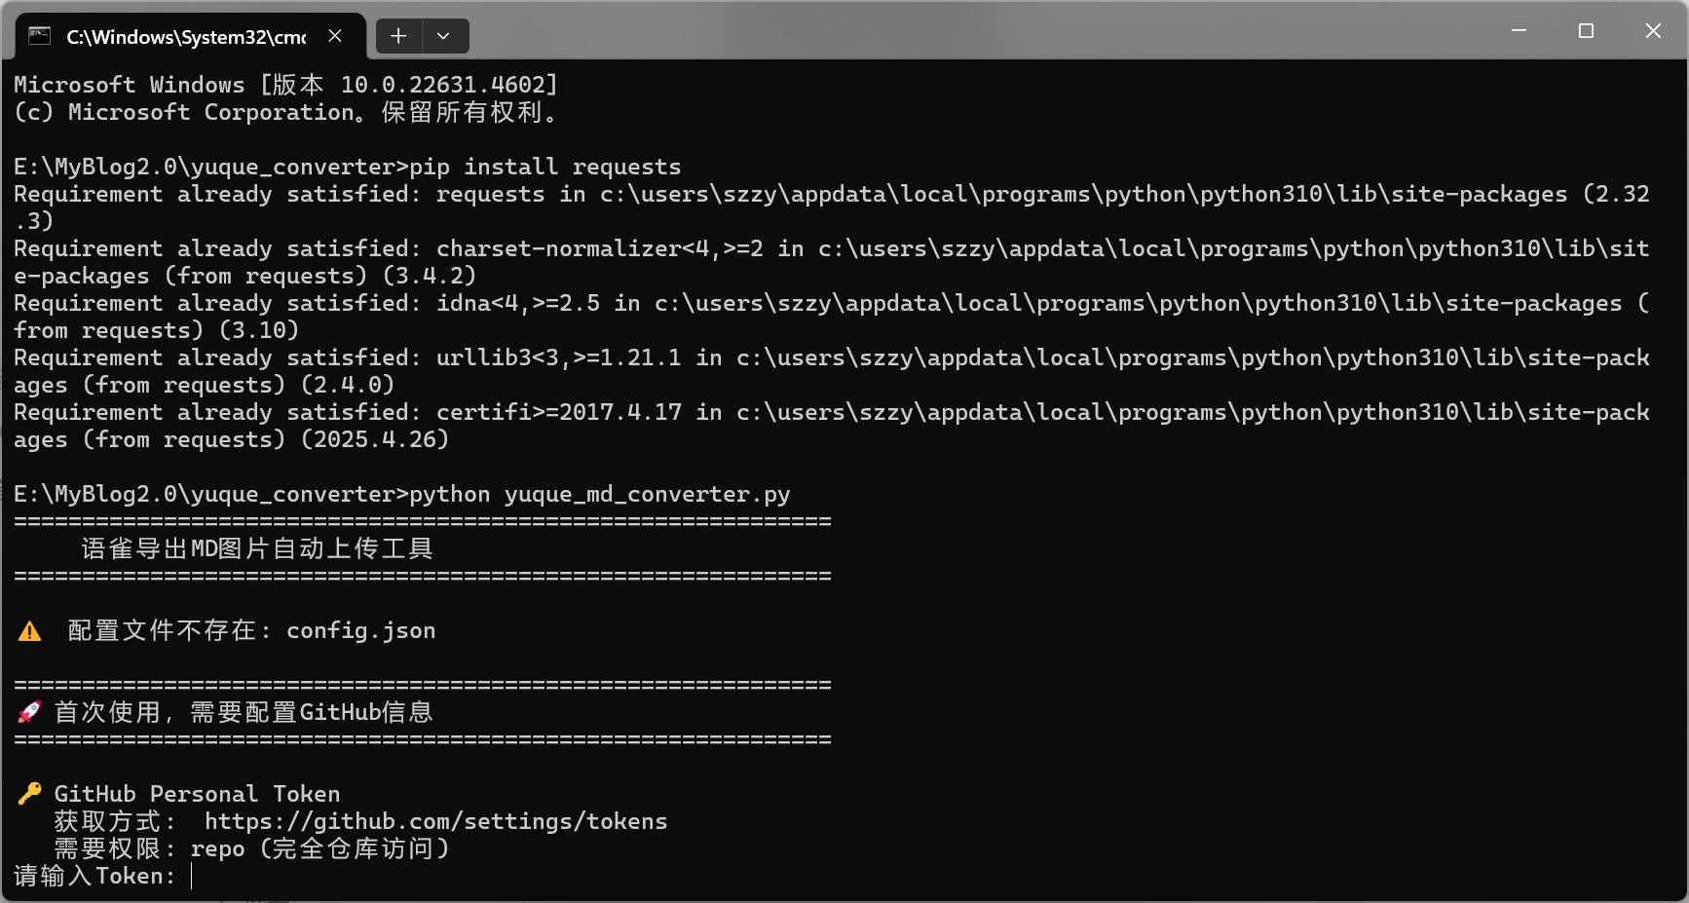Minimize the terminal window
This screenshot has height=903, width=1689.
click(x=1519, y=31)
